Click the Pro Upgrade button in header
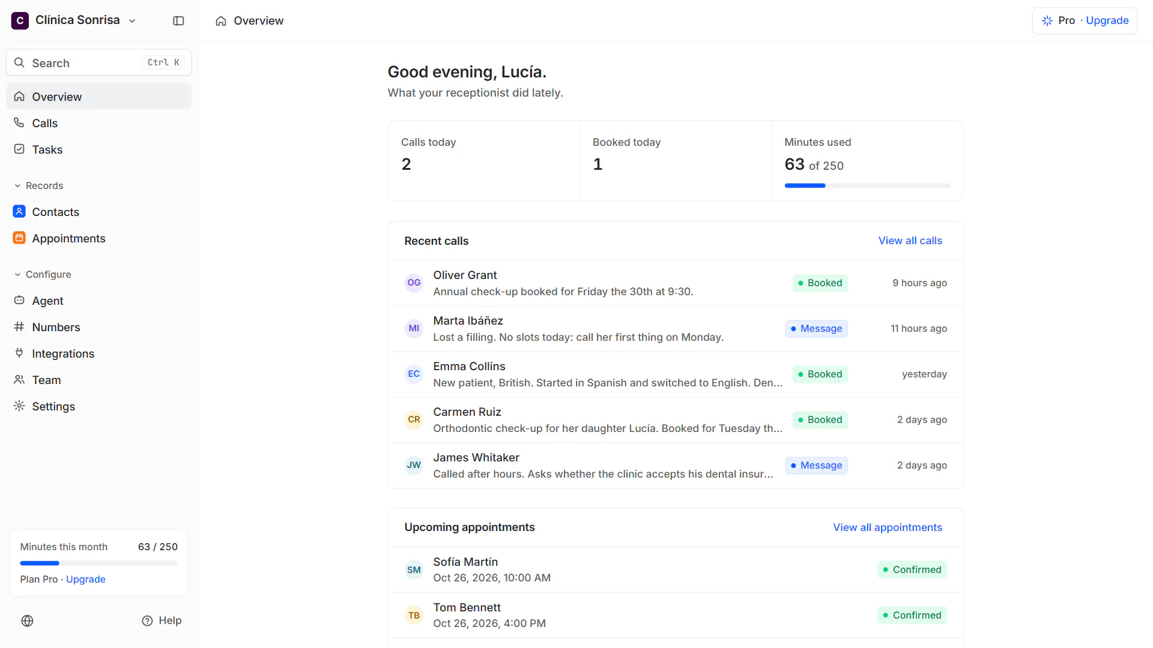1153x648 pixels. [1085, 20]
